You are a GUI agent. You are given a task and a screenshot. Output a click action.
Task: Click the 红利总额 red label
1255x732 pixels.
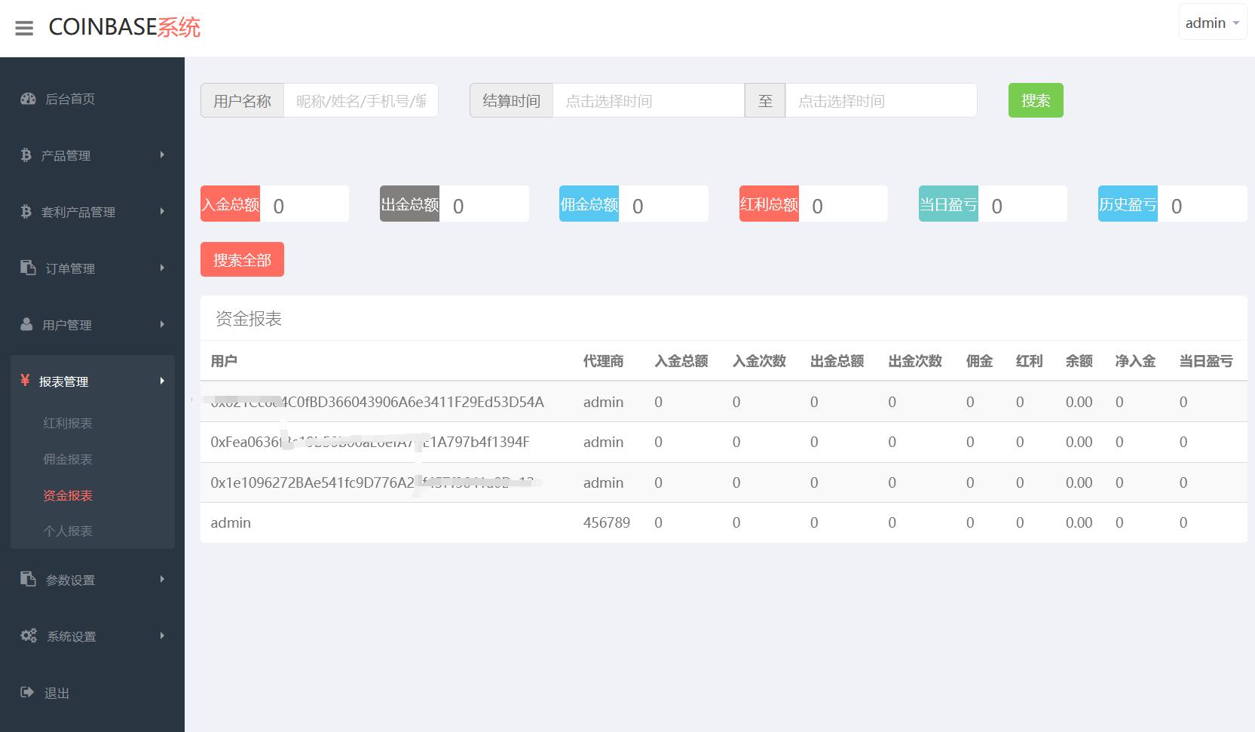769,204
